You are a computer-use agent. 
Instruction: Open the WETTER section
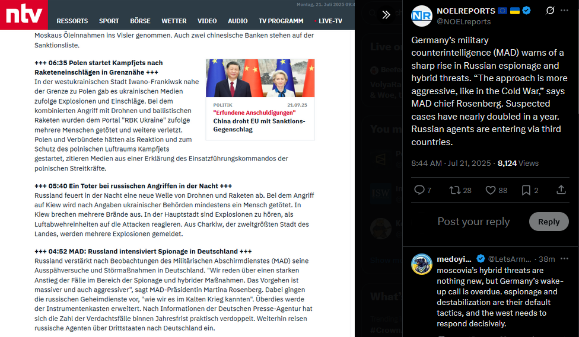pos(174,21)
